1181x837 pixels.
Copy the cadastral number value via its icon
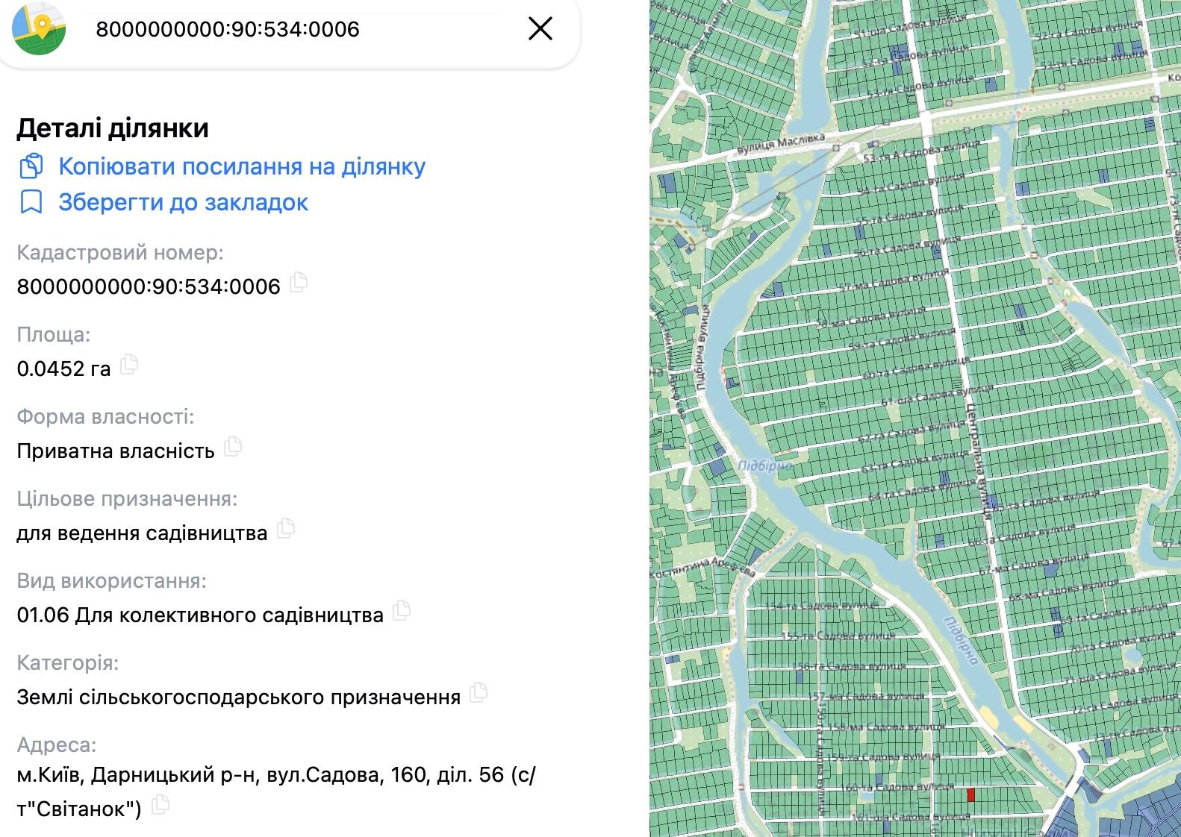tap(299, 282)
